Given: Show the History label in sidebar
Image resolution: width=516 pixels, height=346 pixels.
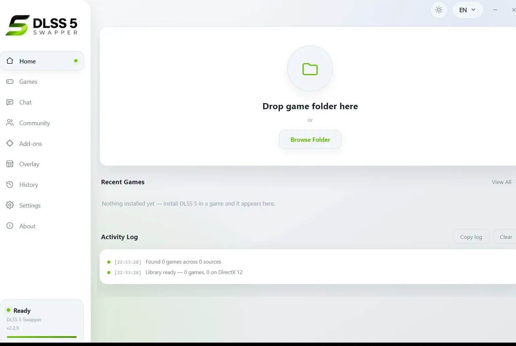Looking at the screenshot, I should click(x=29, y=185).
